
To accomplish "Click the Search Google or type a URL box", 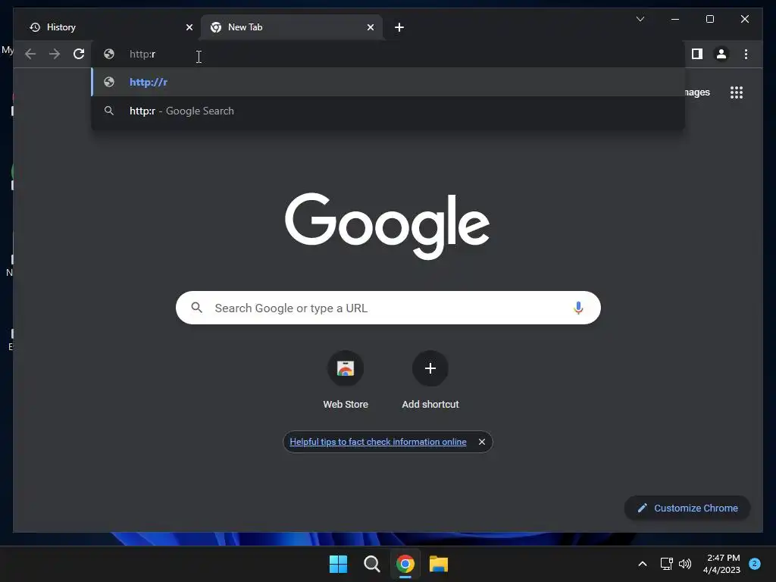I will 388,308.
